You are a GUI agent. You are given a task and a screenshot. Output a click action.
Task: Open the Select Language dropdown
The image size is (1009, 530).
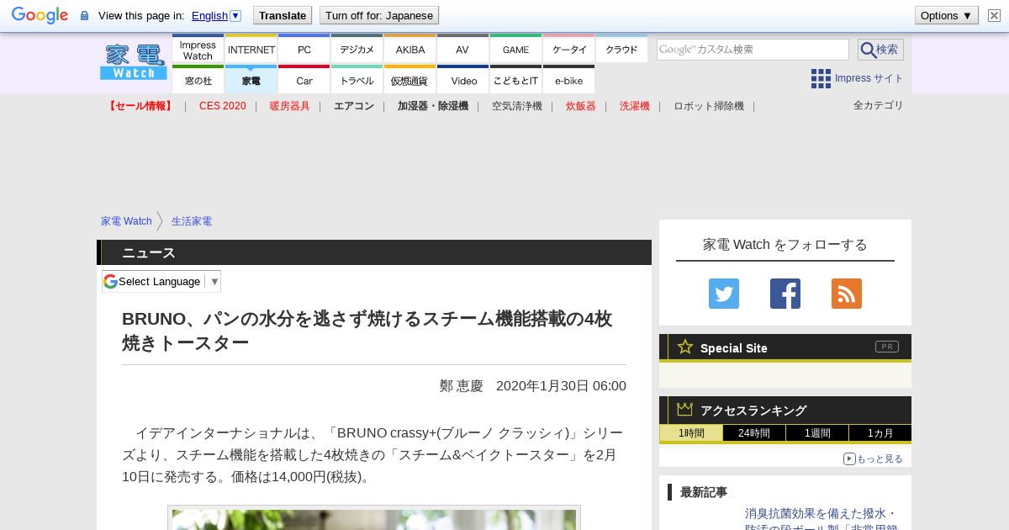(x=161, y=281)
